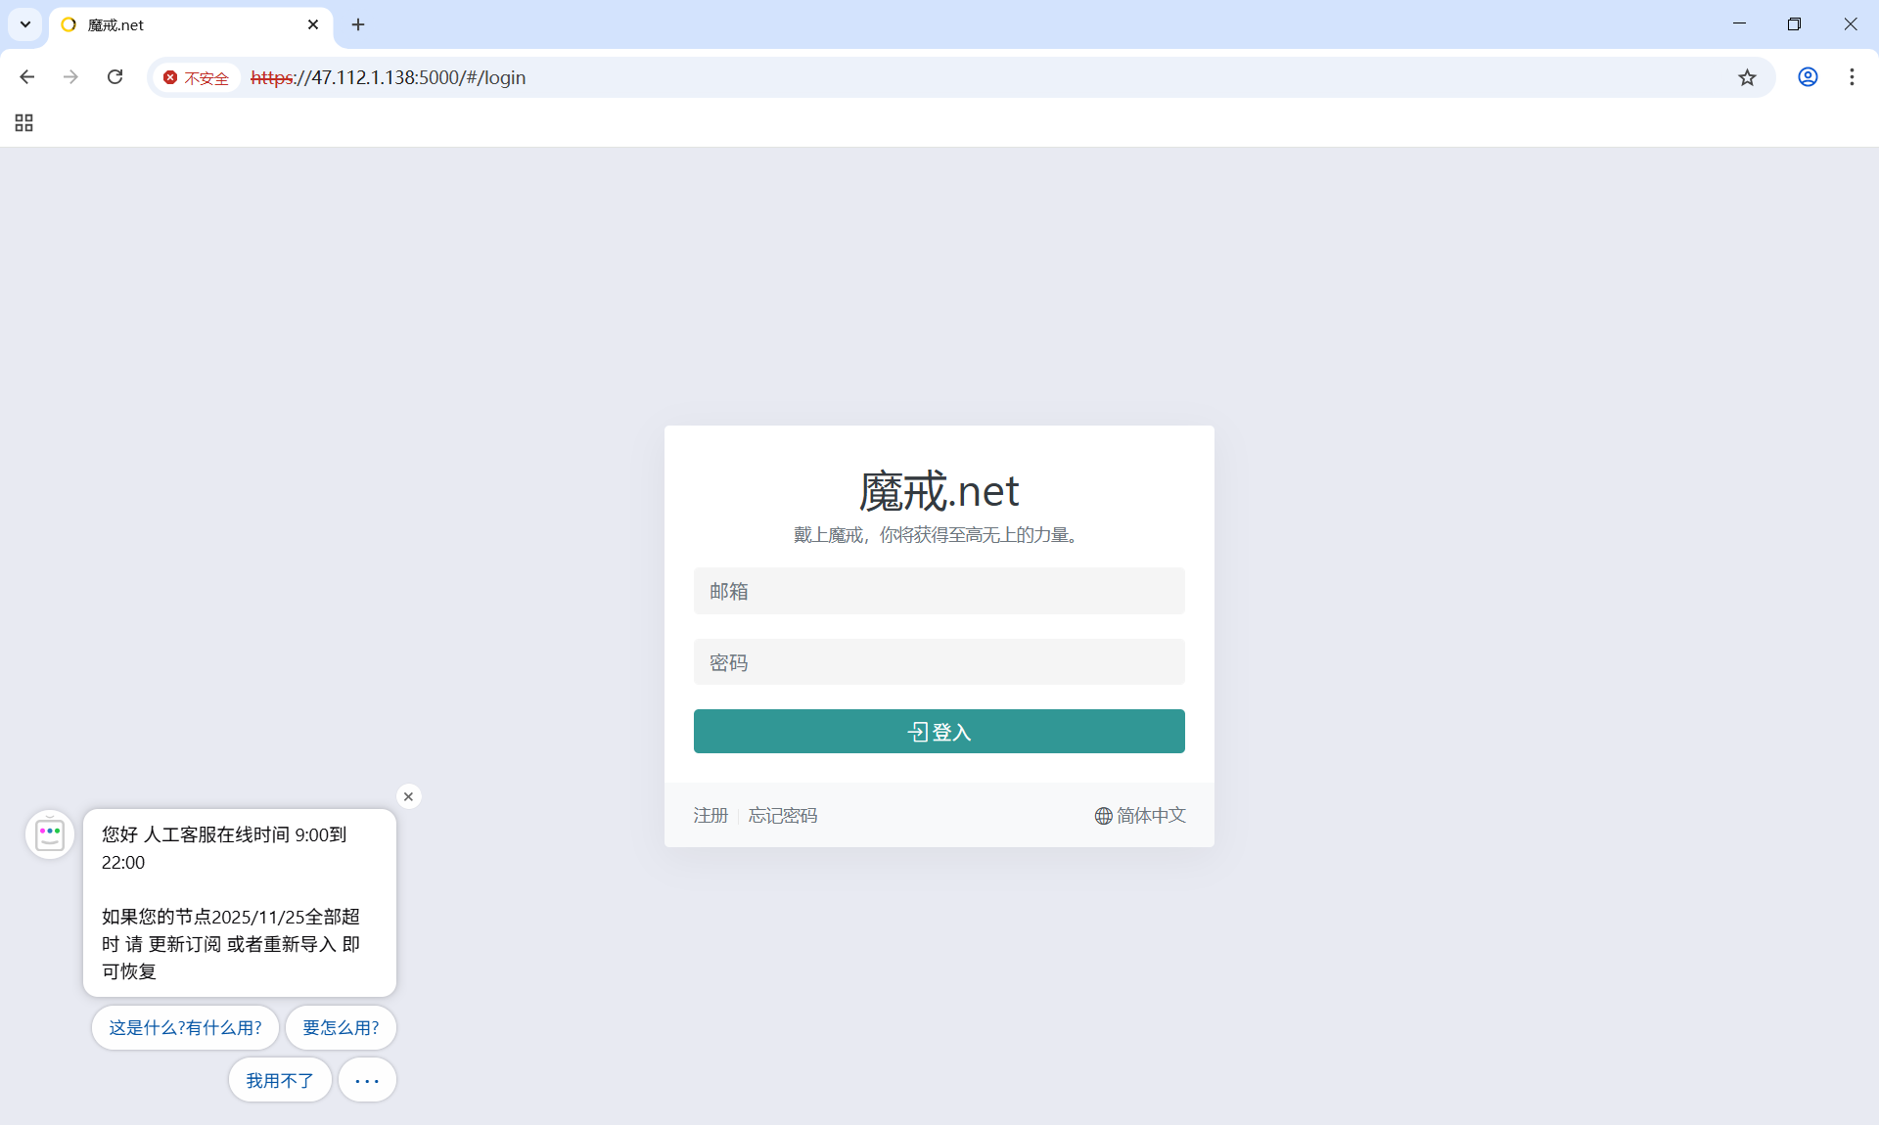Click the reload page icon
This screenshot has height=1125, width=1879.
coord(115,77)
